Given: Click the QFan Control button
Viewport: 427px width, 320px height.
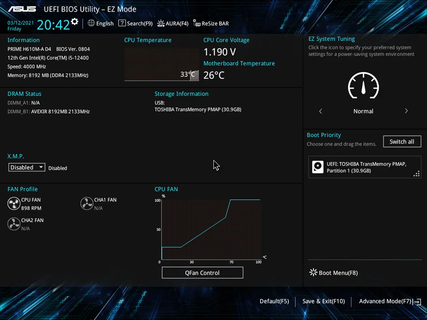Looking at the screenshot, I should pos(202,273).
